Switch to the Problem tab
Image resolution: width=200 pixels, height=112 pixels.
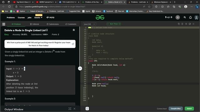click(x=16, y=24)
